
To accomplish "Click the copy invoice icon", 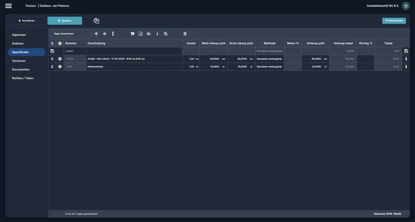I will point(96,21).
